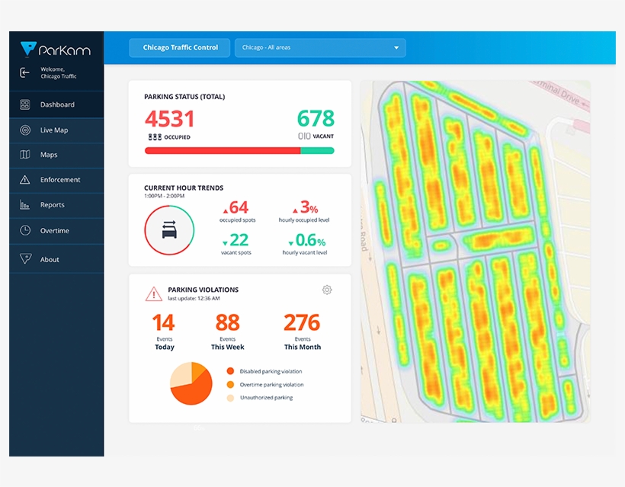Expand the Chicago - All areas dropdown

pos(320,46)
